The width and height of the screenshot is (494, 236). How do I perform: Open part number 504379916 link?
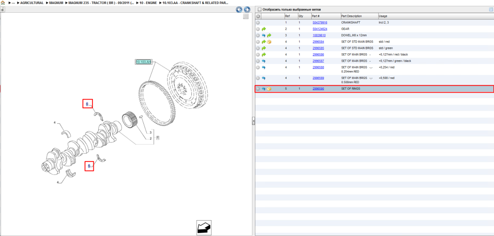point(320,23)
